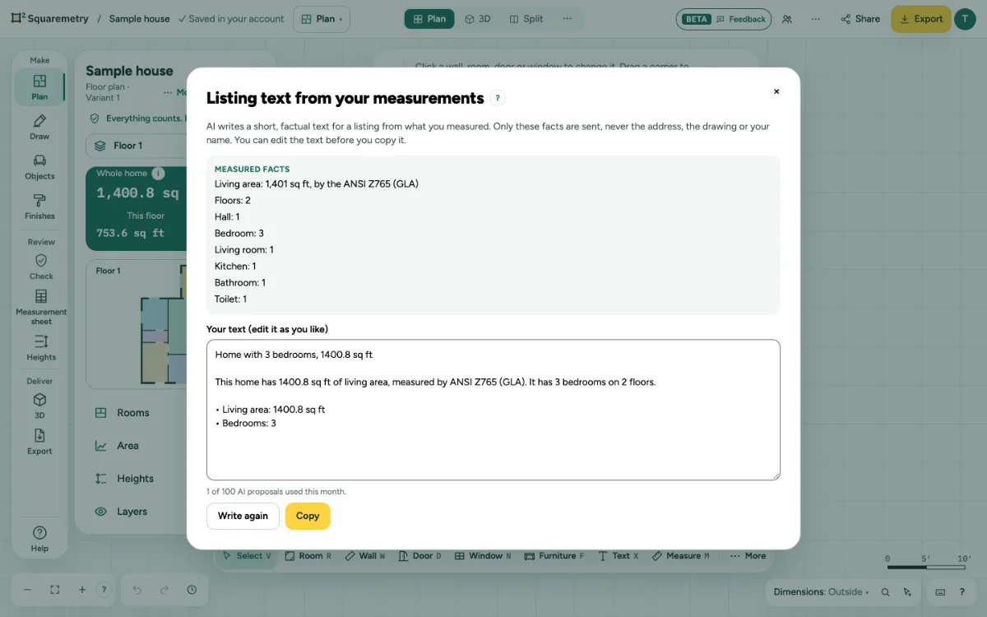Click the zoom help question mark bottom left
Viewport: 987px width, 617px height.
tap(104, 590)
